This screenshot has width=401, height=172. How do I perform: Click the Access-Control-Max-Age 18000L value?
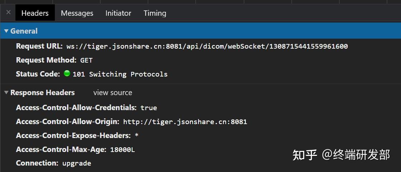point(123,149)
